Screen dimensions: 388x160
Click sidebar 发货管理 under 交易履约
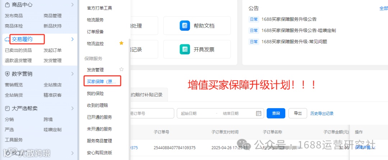click(x=52, y=60)
